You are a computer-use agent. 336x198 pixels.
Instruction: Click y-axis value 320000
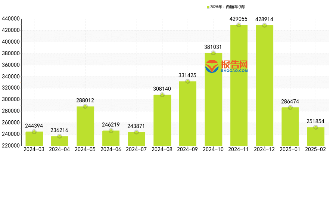tap(11, 88)
